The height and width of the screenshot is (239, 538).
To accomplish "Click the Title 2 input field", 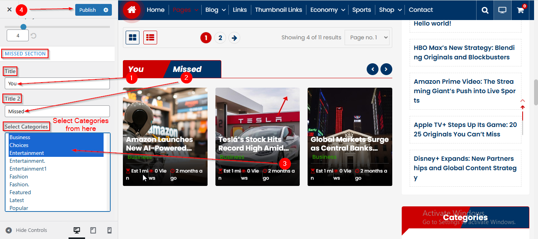I will [x=57, y=111].
